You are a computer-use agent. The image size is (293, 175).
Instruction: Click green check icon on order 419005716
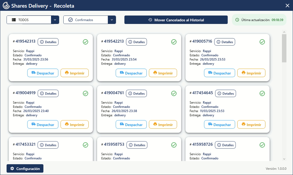coord(262,42)
